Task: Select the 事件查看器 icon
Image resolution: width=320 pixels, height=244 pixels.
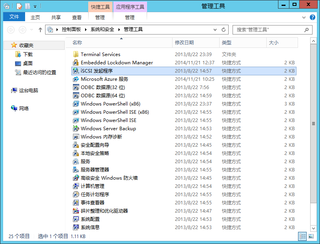Action: (x=76, y=202)
